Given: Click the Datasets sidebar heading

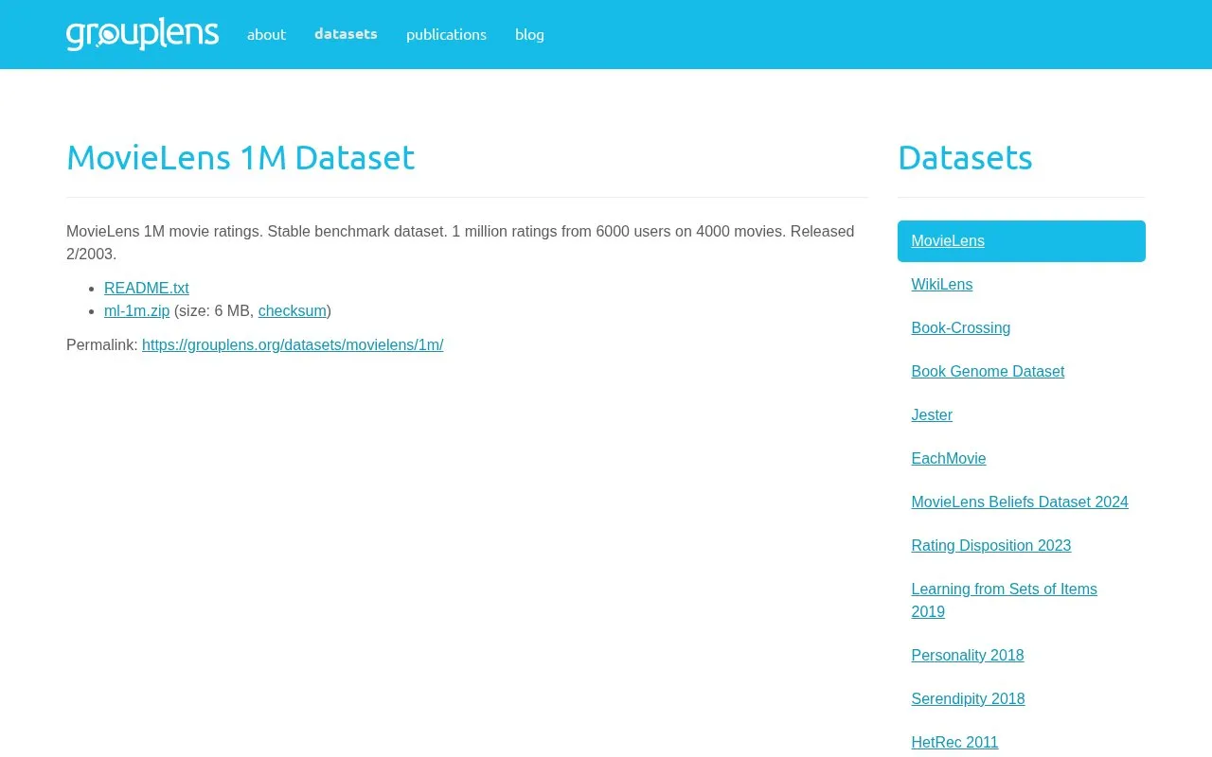Looking at the screenshot, I should (965, 157).
